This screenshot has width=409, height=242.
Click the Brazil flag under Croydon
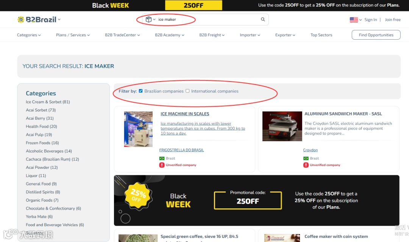click(x=306, y=158)
